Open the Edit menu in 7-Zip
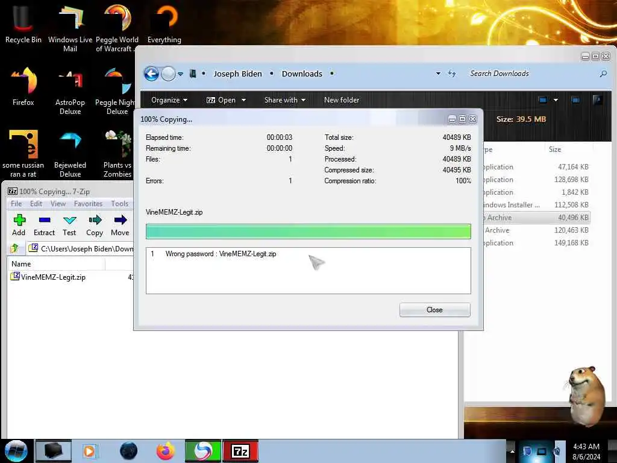The image size is (617, 463). (x=36, y=204)
